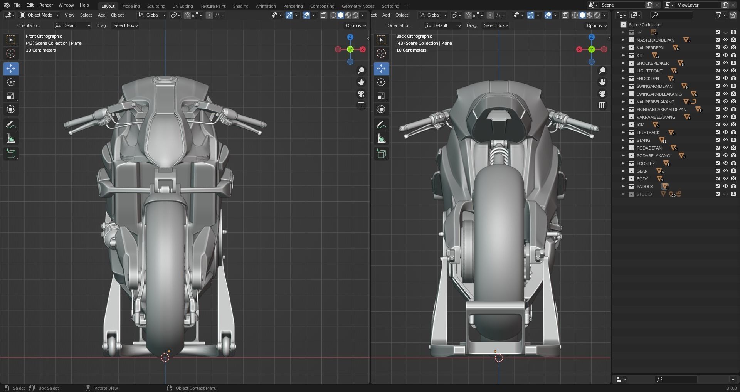Select the Rotate tool in right viewport
The image size is (740, 392).
pyautogui.click(x=381, y=82)
